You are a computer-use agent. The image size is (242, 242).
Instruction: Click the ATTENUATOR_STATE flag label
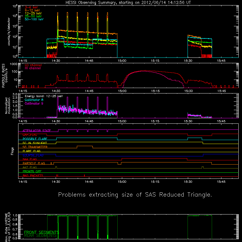(x=37, y=131)
